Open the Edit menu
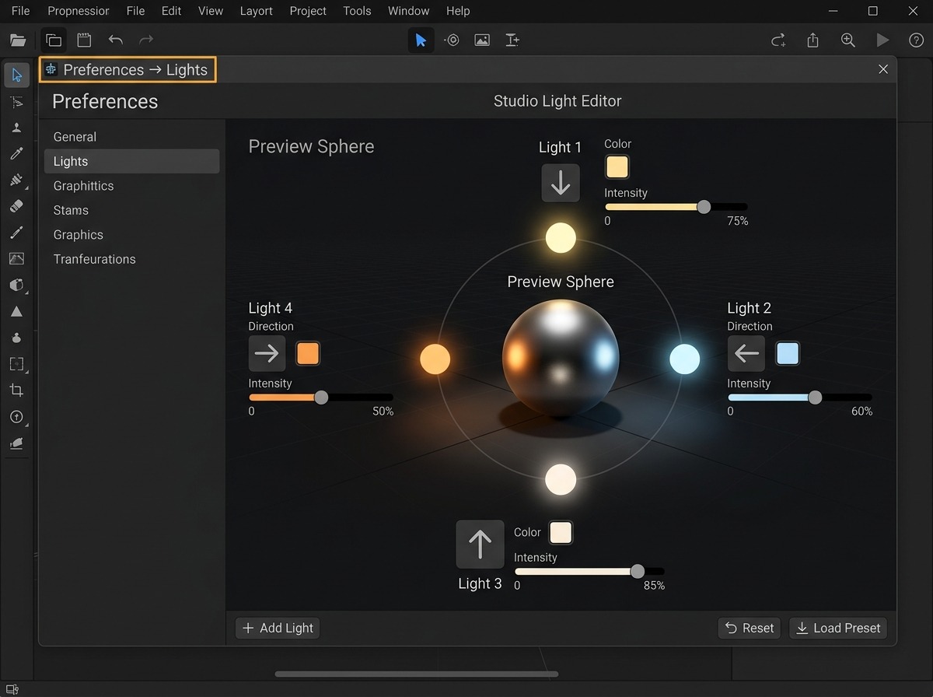This screenshot has height=697, width=933. tap(171, 11)
